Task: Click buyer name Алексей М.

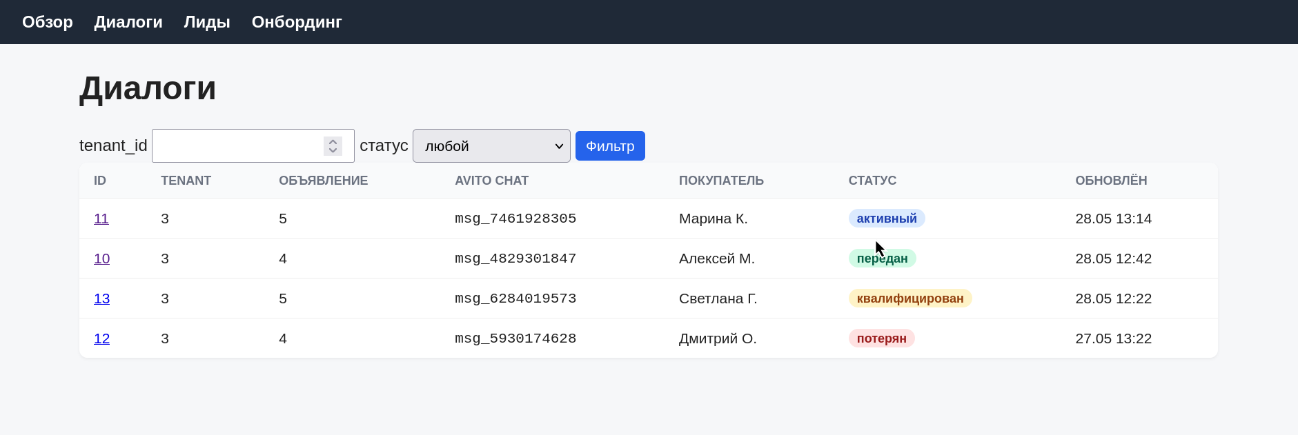Action: pyautogui.click(x=717, y=259)
